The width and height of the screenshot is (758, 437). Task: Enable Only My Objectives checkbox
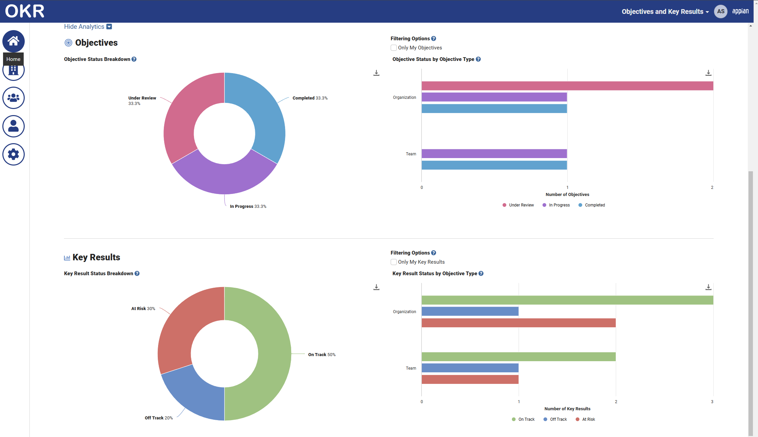pyautogui.click(x=394, y=48)
